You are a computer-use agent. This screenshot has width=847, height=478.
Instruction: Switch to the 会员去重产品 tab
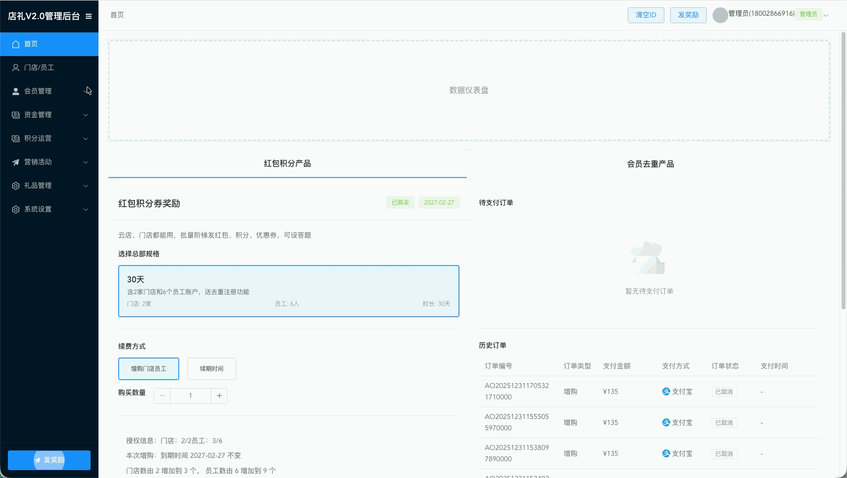650,164
